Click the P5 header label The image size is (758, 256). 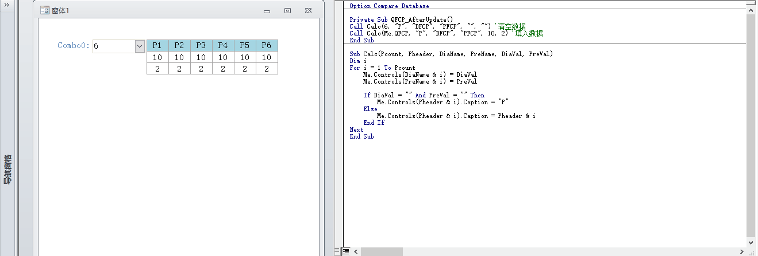tap(245, 46)
